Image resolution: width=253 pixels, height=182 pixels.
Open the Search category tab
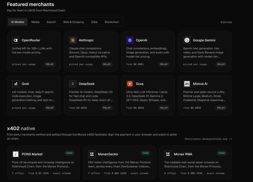51,22
